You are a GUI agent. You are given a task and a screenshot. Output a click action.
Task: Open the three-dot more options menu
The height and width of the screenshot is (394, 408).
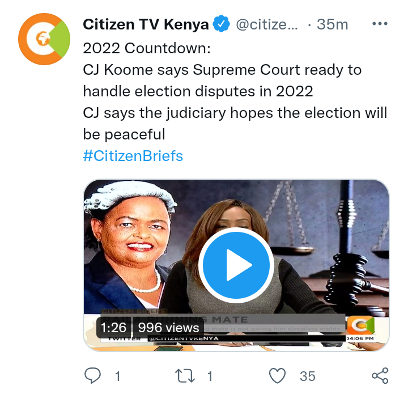click(x=380, y=24)
